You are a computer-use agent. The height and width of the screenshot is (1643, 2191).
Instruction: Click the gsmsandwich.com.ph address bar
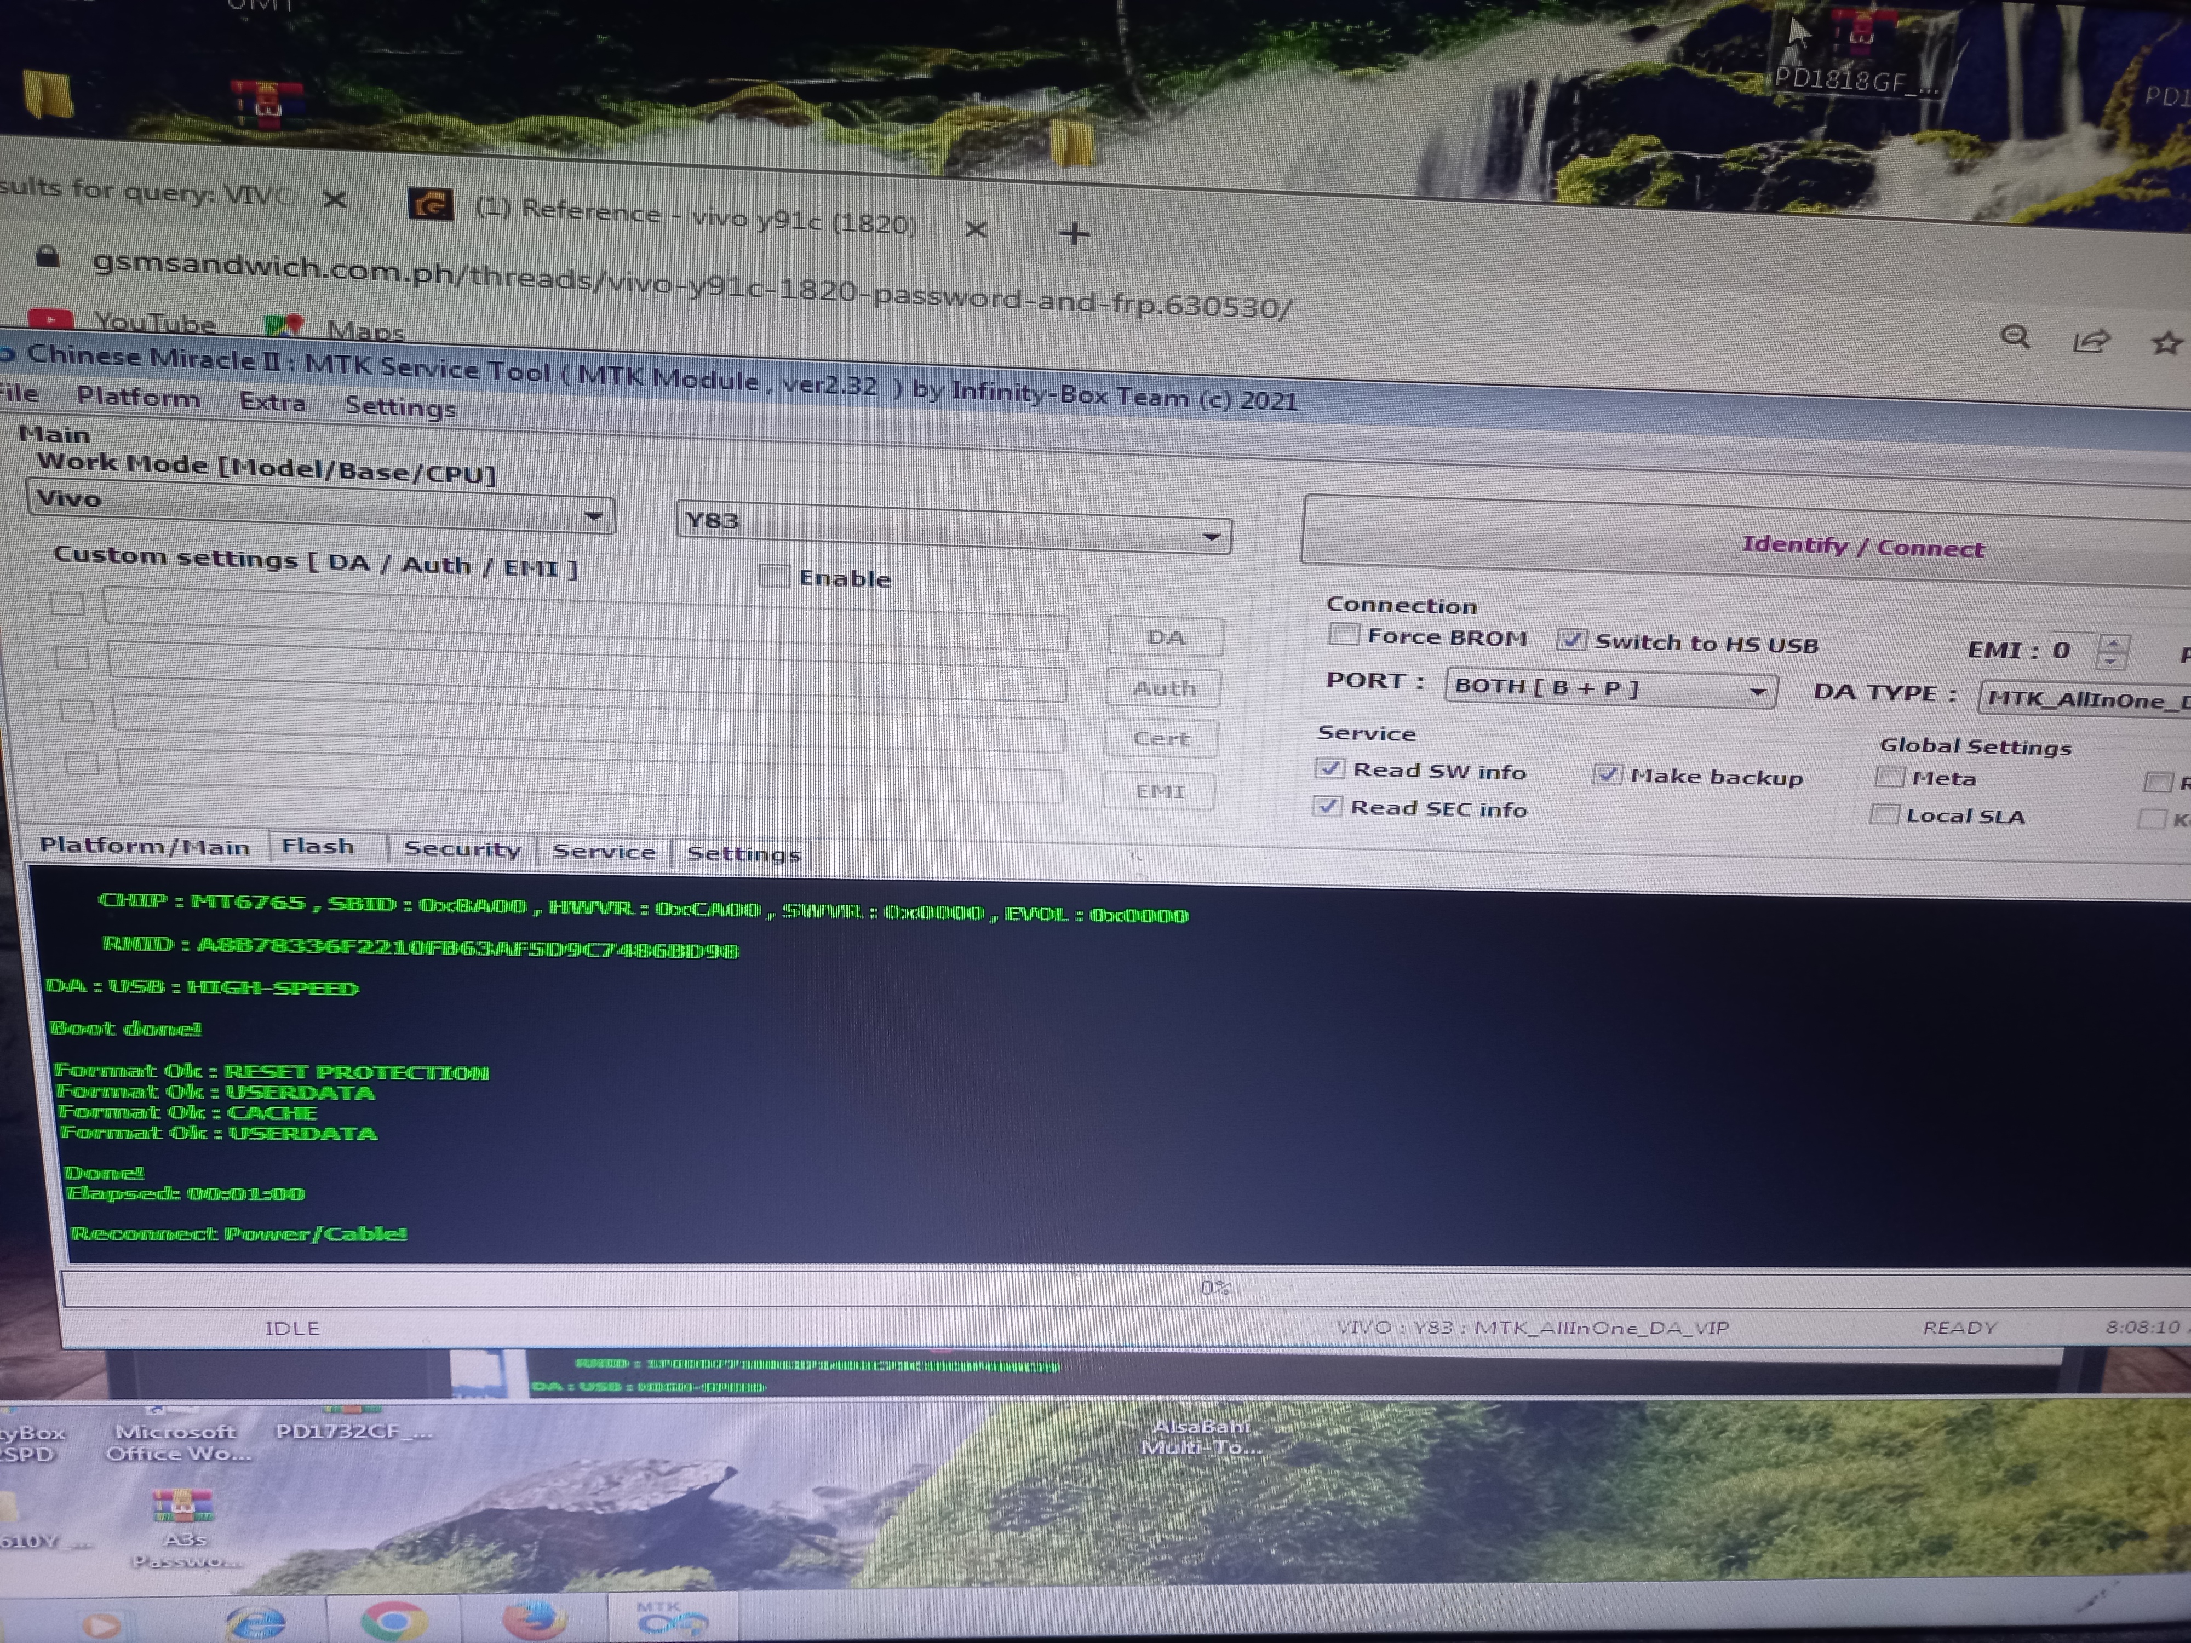[691, 284]
